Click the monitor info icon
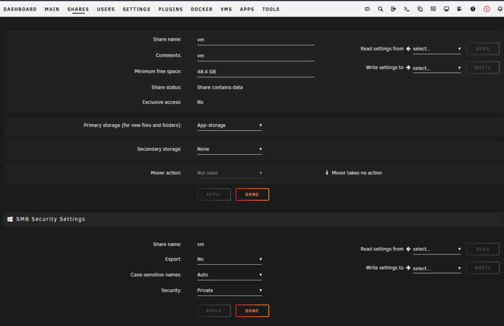Screen dimensions: 504x326 click(x=447, y=9)
